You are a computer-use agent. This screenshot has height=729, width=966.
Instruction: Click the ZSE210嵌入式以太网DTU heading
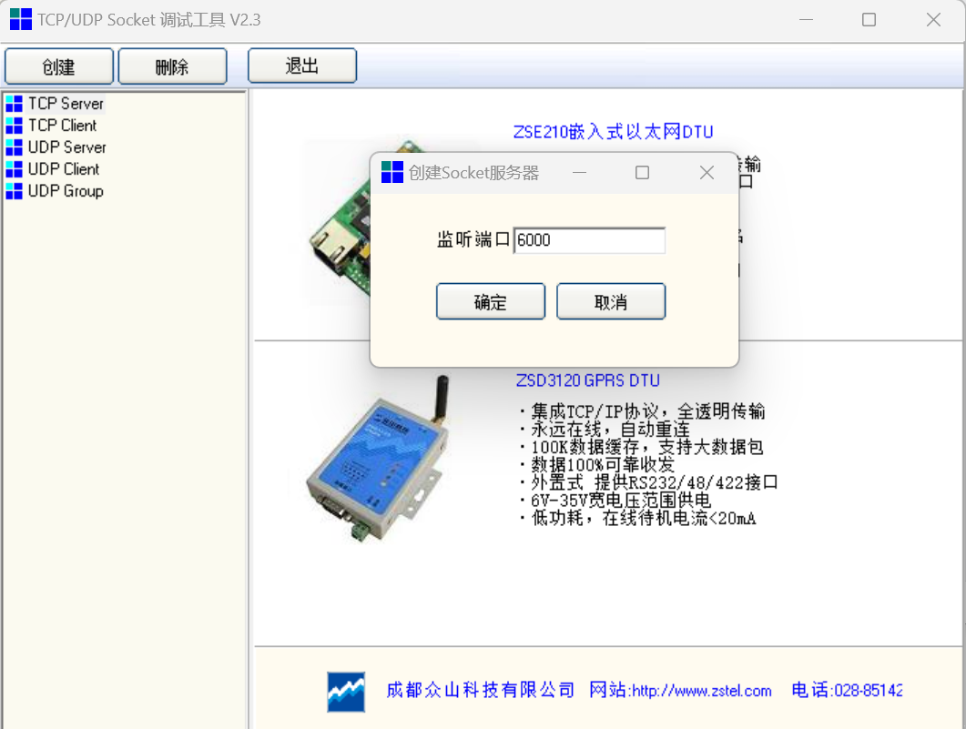(614, 133)
